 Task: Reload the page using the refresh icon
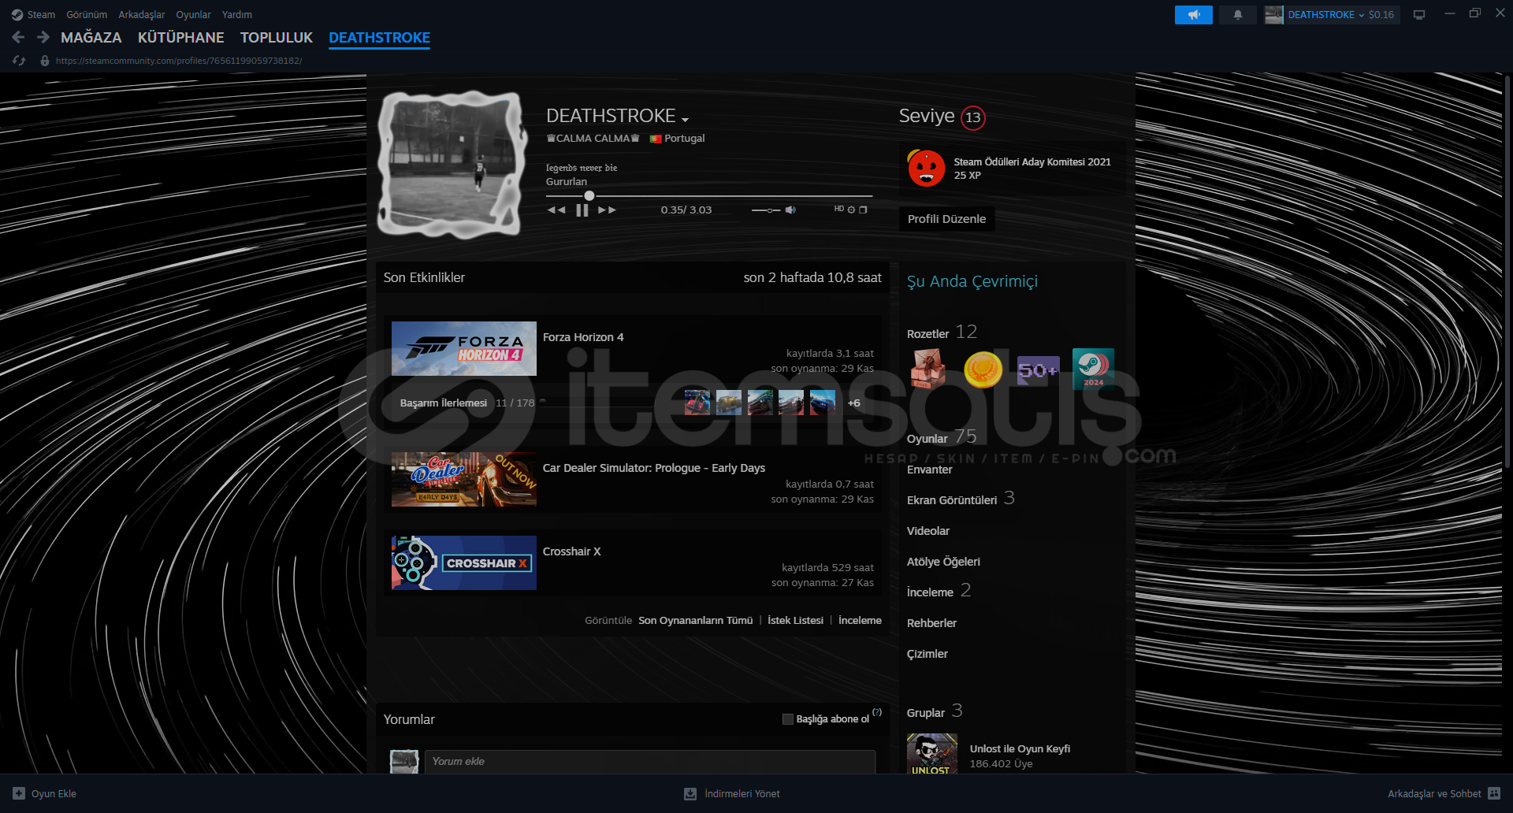[x=19, y=61]
